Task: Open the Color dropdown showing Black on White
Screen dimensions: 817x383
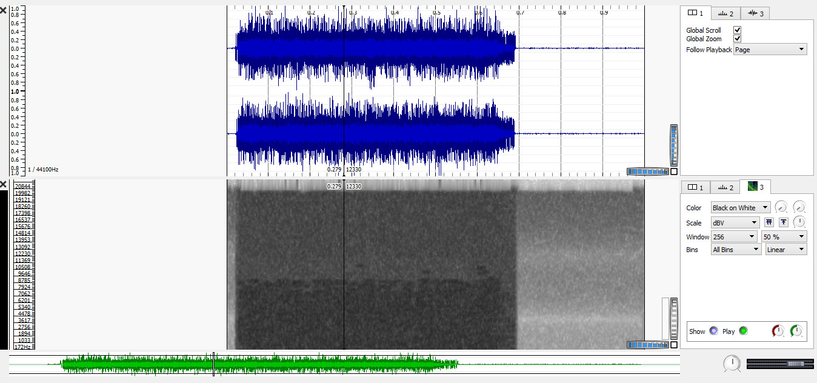Action: tap(740, 208)
